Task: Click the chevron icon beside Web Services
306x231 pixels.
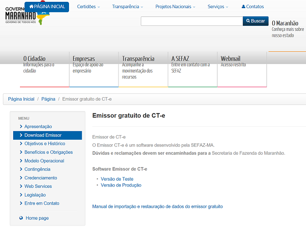Action: [21, 186]
